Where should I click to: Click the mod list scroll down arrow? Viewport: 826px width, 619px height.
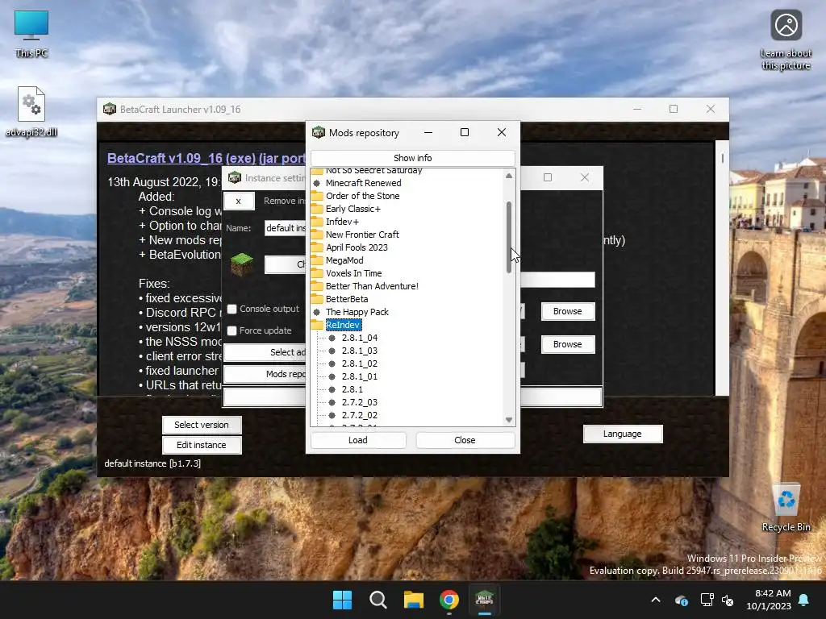(x=509, y=419)
